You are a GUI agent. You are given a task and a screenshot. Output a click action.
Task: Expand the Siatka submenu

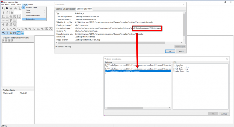[x=34, y=10]
